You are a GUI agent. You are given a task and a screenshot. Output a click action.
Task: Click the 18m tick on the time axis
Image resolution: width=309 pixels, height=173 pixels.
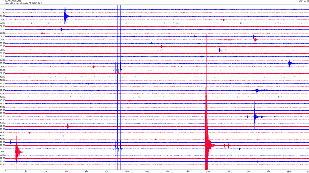point(187,172)
